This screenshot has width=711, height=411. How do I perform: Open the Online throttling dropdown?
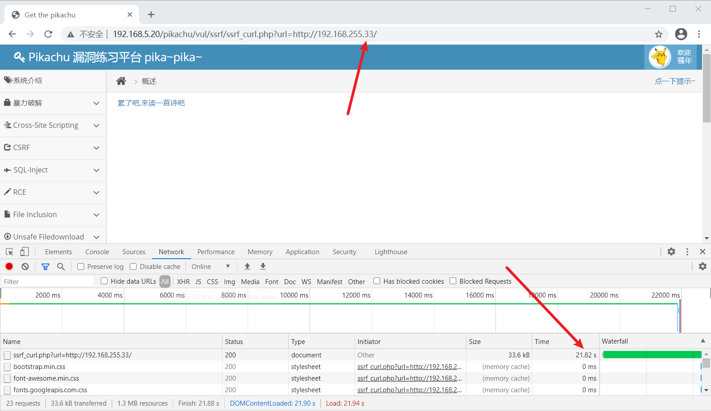(x=211, y=266)
